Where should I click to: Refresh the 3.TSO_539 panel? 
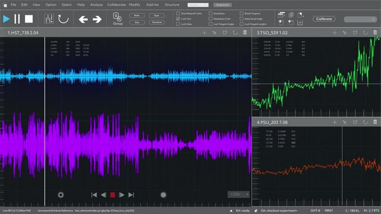[365, 33]
